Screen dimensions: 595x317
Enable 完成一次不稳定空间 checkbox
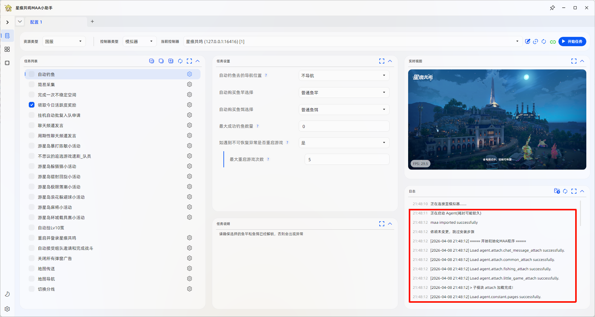tap(32, 95)
